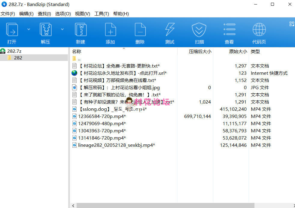Image resolution: width=295 pixels, height=208 pixels.
Task: Click the grid layout icon at toolbar corner
Action: tap(292, 24)
